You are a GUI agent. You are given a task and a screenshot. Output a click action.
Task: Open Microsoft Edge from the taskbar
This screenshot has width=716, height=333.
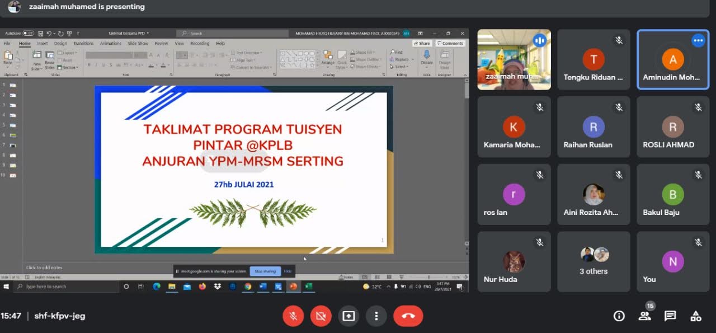pyautogui.click(x=157, y=287)
